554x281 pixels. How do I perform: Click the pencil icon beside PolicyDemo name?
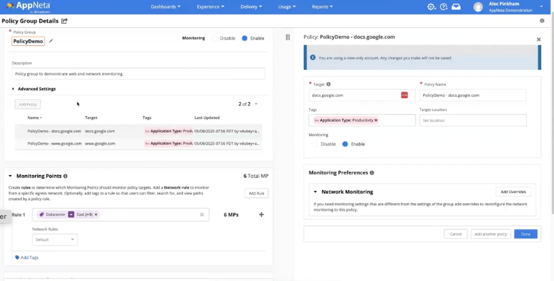point(51,41)
